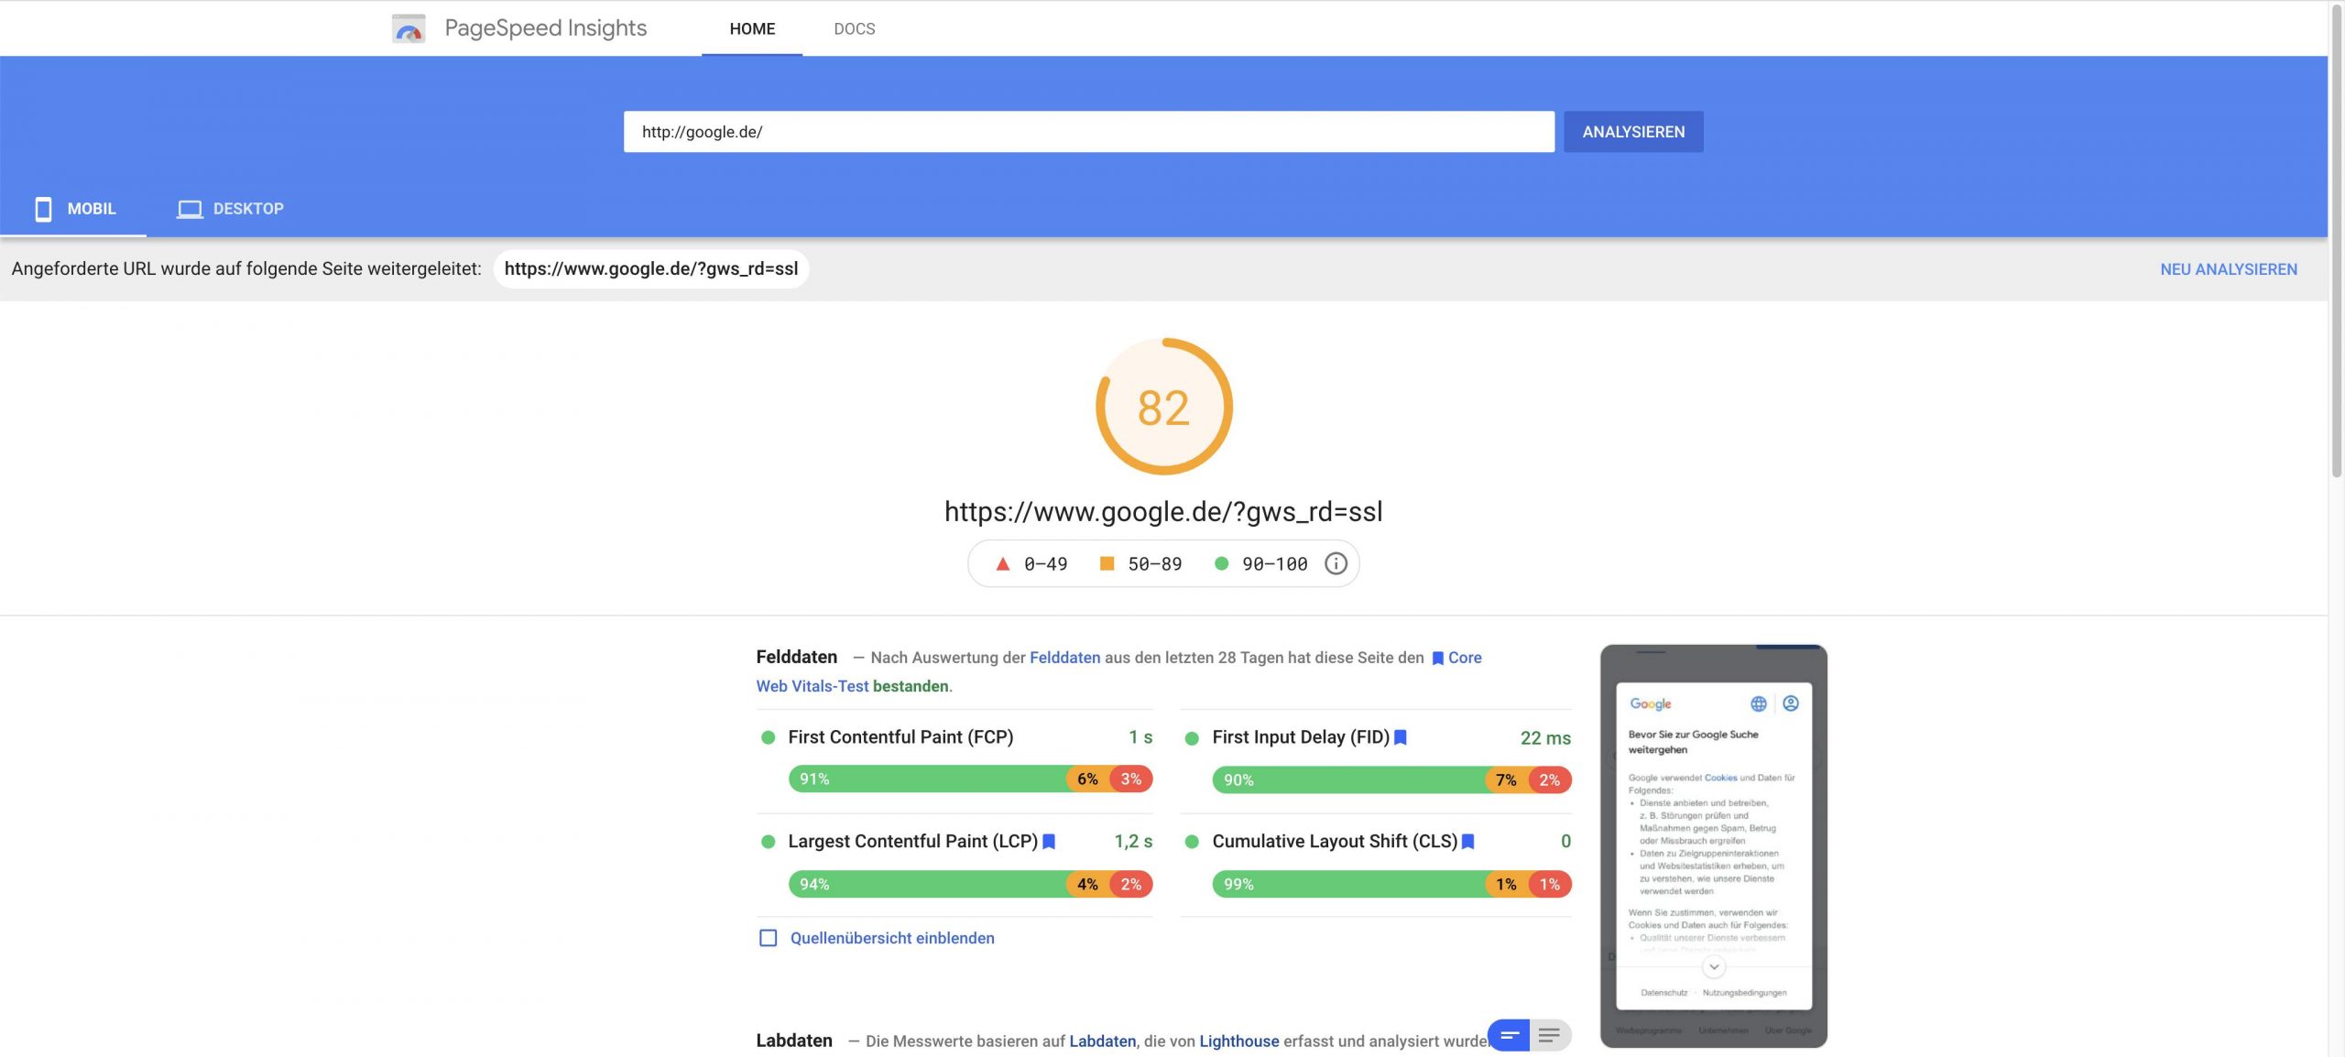Click the green status dot for Cumulative Layout Shift
The image size is (2345, 1057).
click(1192, 841)
